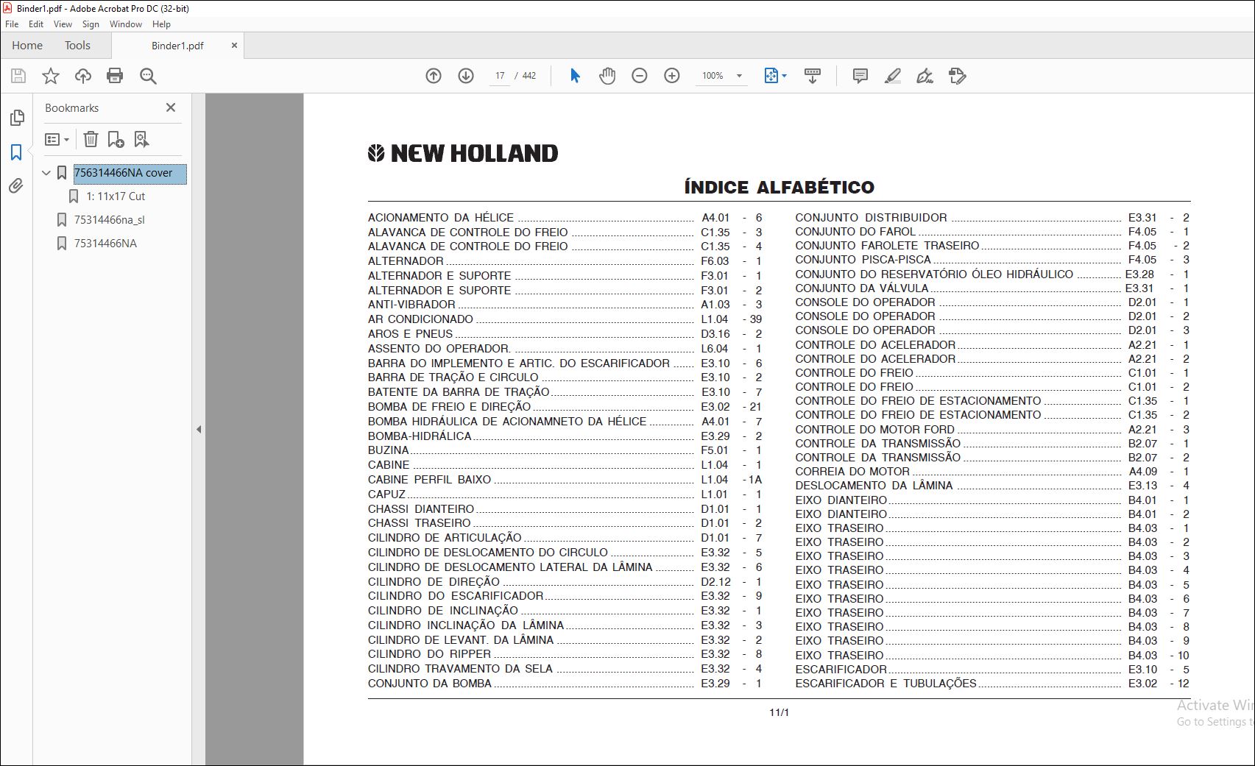This screenshot has width=1255, height=766.
Task: Open the Help menu
Action: (x=161, y=24)
